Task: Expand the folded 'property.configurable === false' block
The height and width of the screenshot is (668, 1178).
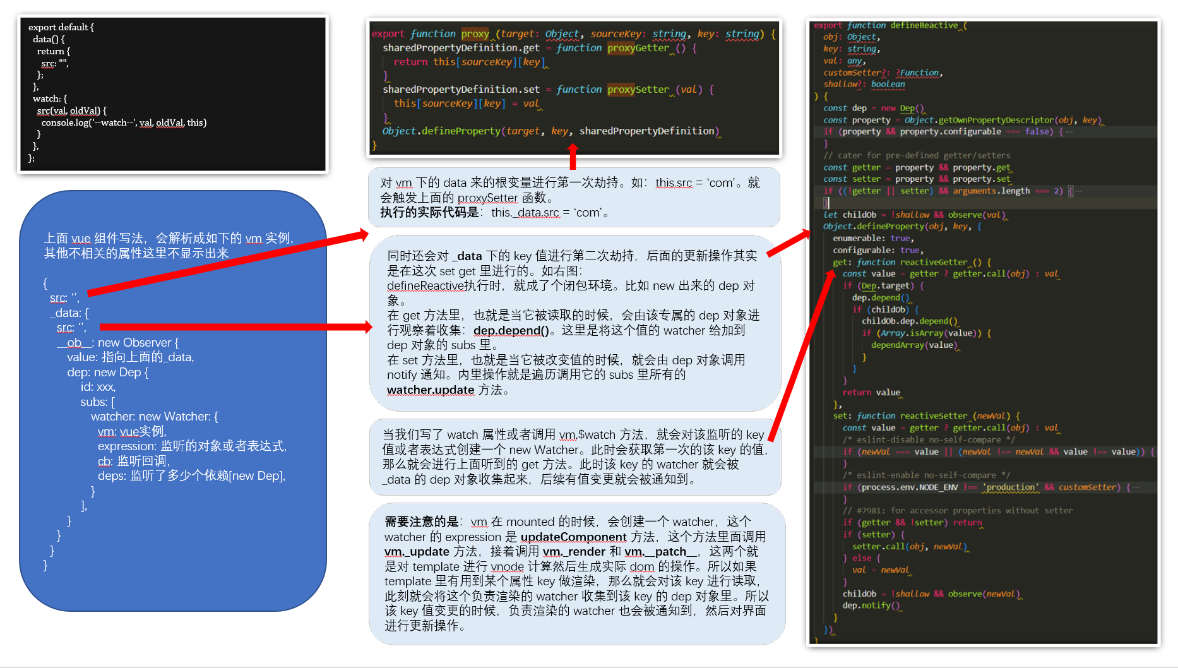Action: 1069,132
